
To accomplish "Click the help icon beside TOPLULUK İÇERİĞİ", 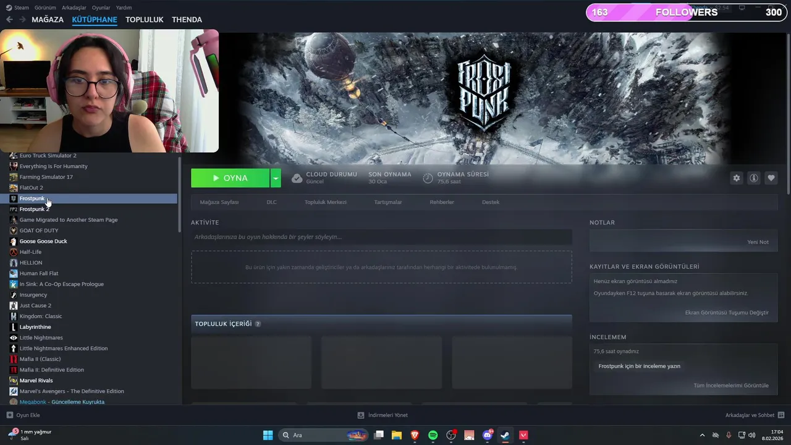I will [258, 324].
